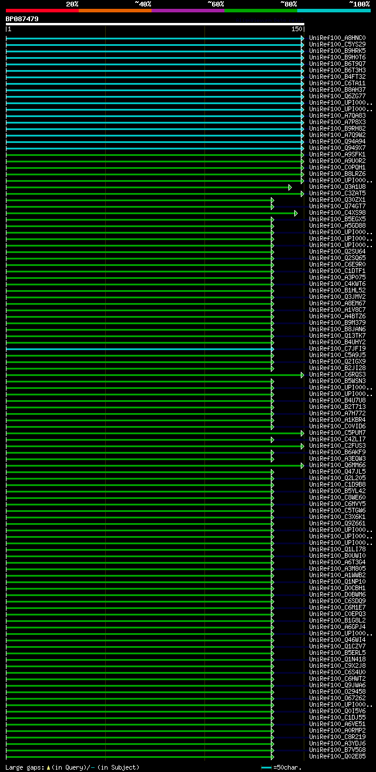Select label UniRef100_B9M379
Screen dimensions: 376x772
coord(337,322)
